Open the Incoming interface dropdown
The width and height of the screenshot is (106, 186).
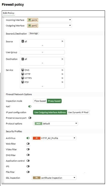coord(49,20)
